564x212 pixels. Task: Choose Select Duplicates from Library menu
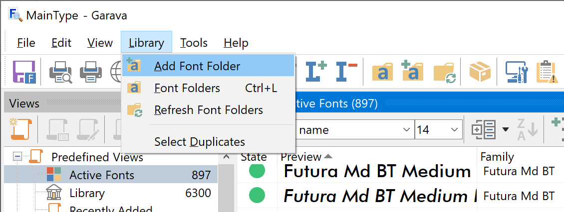[208, 142]
